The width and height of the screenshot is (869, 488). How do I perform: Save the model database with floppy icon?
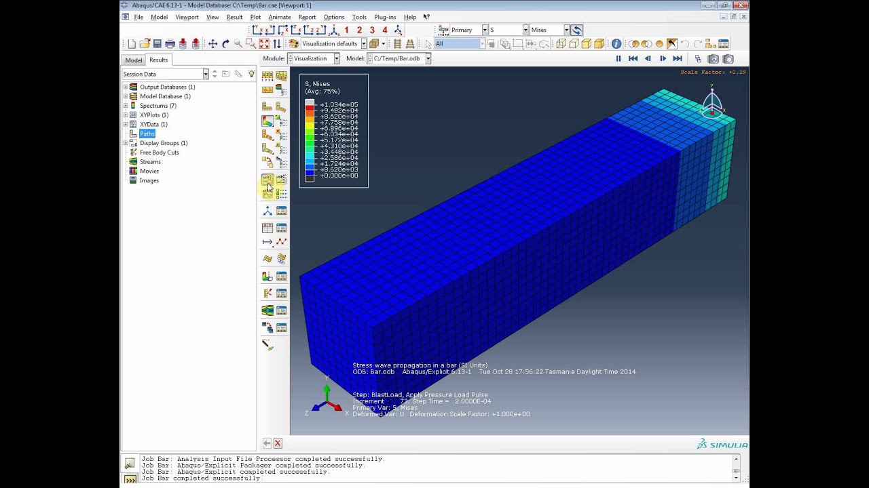pyautogui.click(x=158, y=44)
